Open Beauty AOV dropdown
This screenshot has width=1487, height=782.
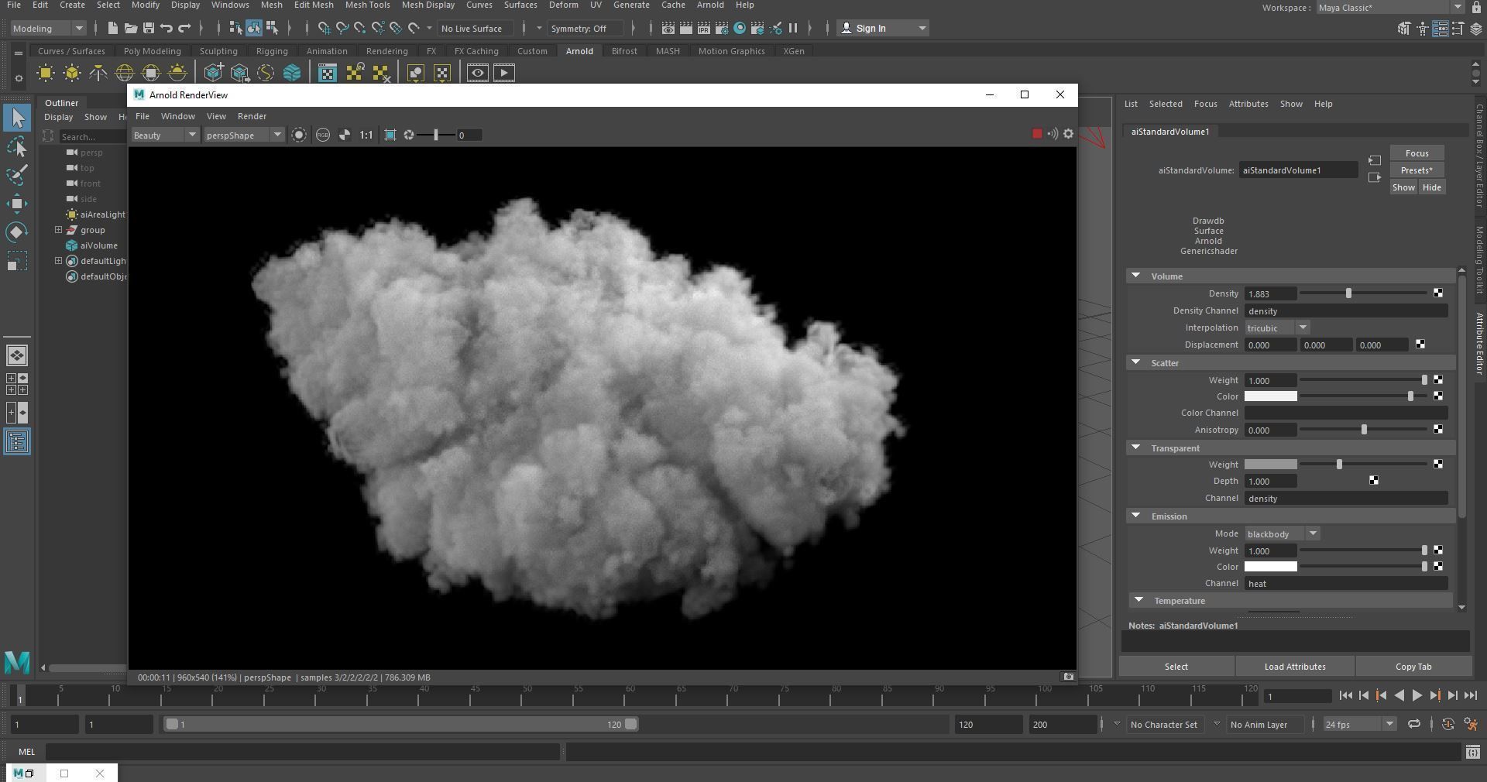coord(165,135)
